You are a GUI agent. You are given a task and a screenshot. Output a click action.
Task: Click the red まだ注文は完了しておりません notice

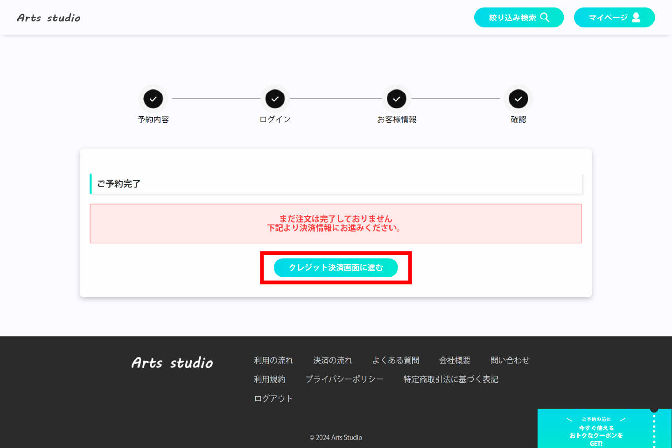pyautogui.click(x=336, y=224)
